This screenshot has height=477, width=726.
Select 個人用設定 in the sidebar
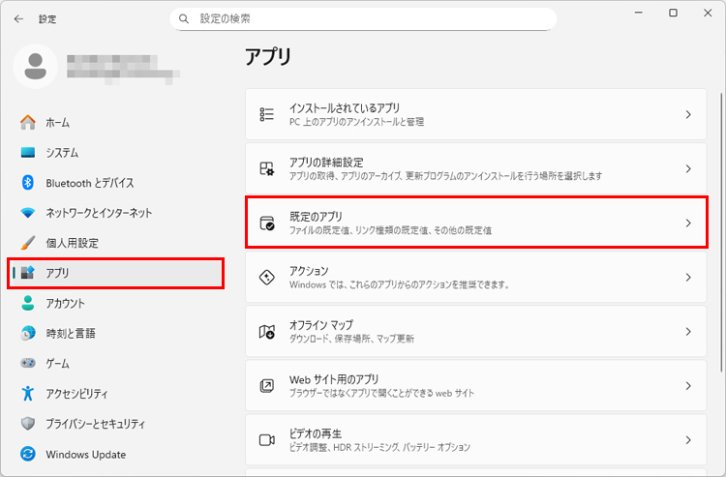point(116,243)
